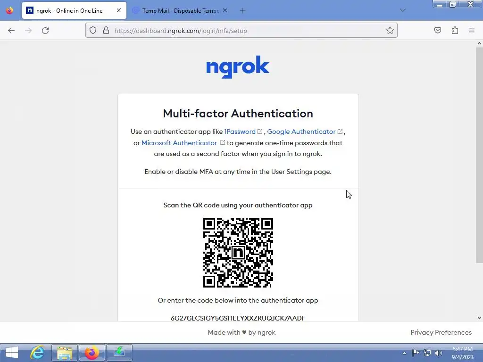Click the MFA QR code image

(x=238, y=253)
